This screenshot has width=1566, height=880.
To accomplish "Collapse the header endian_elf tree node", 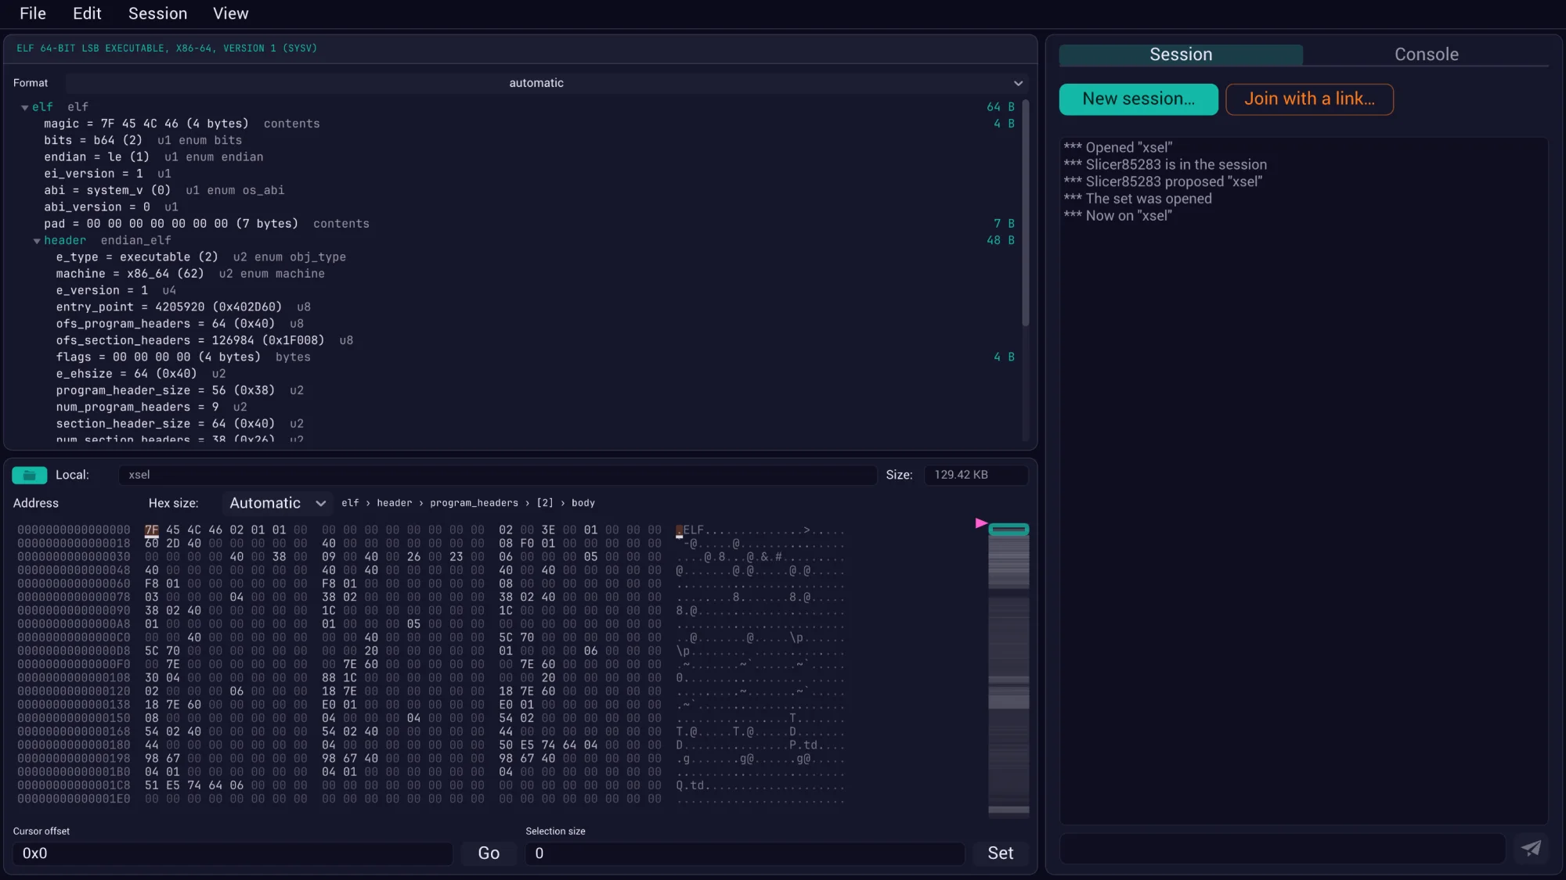I will (x=37, y=241).
